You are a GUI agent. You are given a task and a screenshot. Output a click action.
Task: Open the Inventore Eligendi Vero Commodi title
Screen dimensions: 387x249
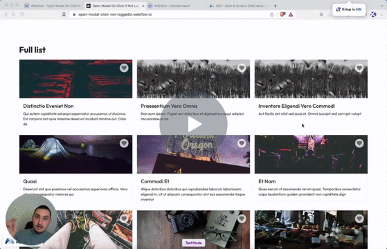(x=297, y=107)
